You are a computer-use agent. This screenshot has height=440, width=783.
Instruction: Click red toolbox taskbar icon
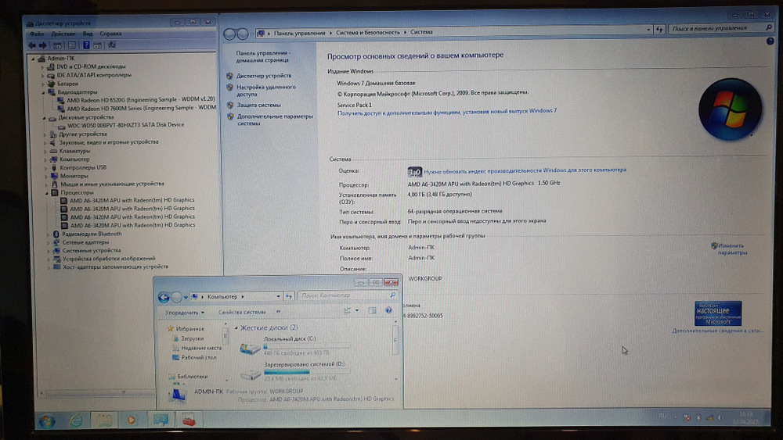pyautogui.click(x=189, y=420)
